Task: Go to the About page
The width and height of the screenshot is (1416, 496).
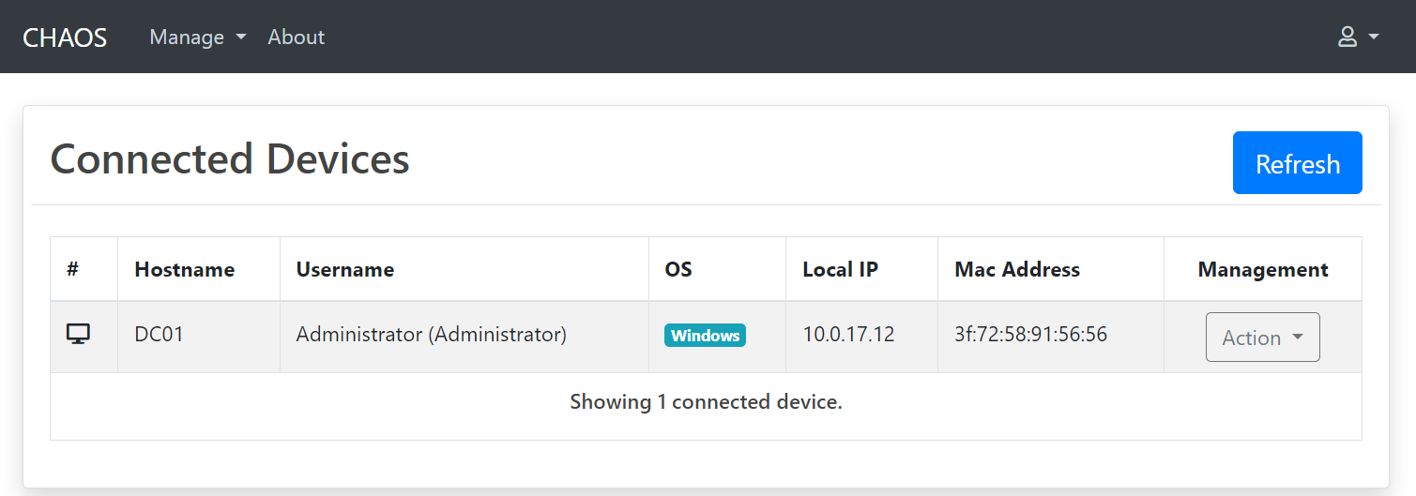Action: point(296,37)
